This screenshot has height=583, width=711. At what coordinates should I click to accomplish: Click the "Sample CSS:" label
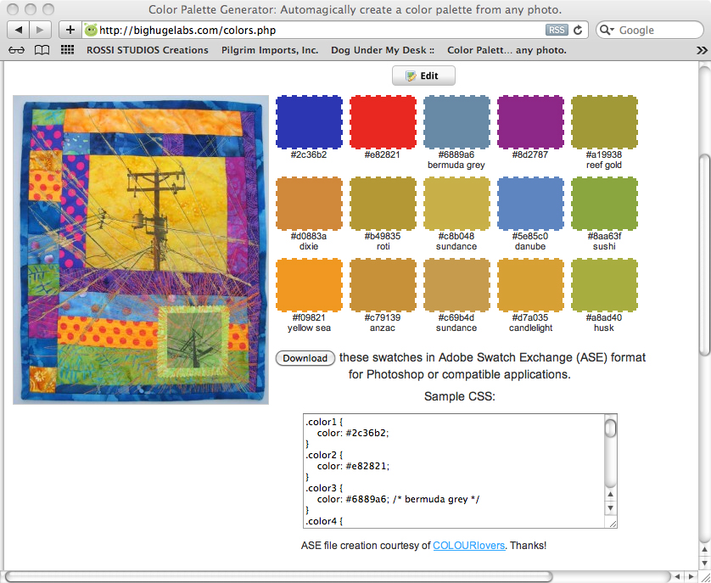pos(460,396)
